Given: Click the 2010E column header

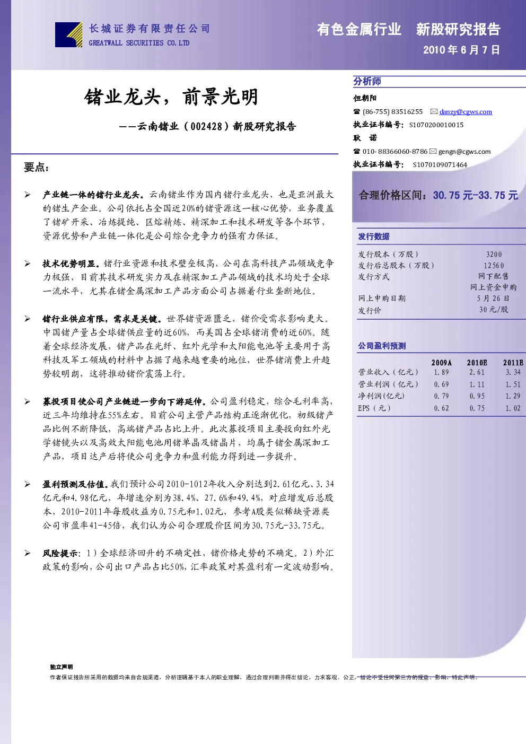Looking at the screenshot, I should [x=477, y=363].
